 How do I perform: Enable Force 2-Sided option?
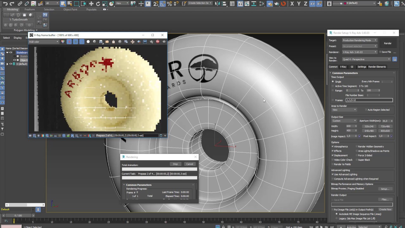[357, 155]
